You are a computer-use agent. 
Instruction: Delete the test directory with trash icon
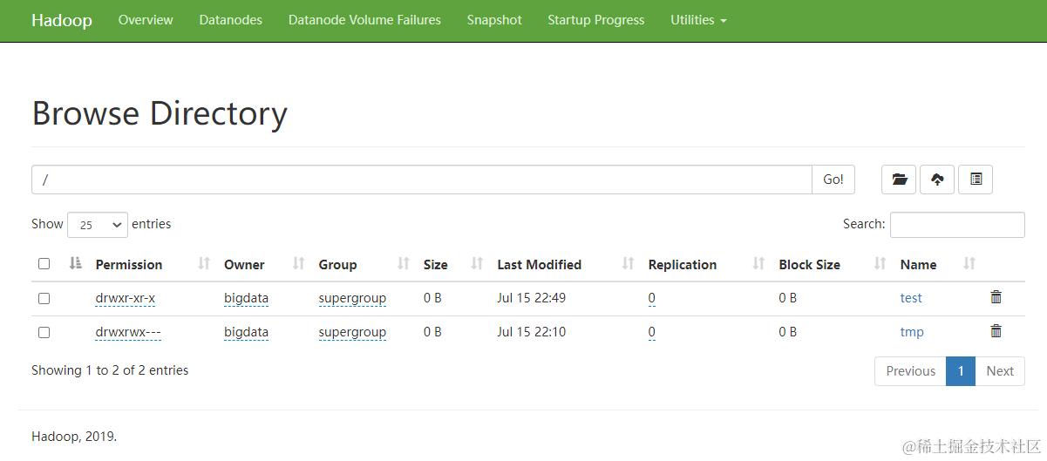pyautogui.click(x=996, y=297)
